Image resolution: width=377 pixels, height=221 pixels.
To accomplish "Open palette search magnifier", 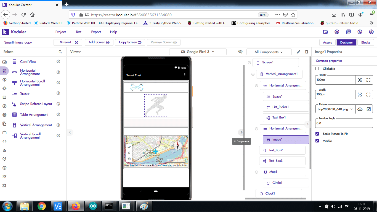I will tap(60, 52).
